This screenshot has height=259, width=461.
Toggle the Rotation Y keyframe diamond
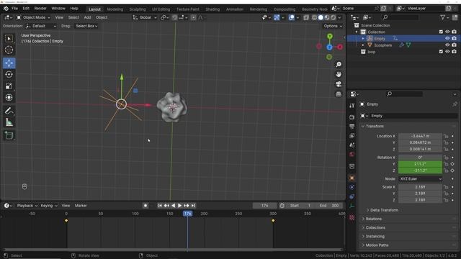pos(452,164)
